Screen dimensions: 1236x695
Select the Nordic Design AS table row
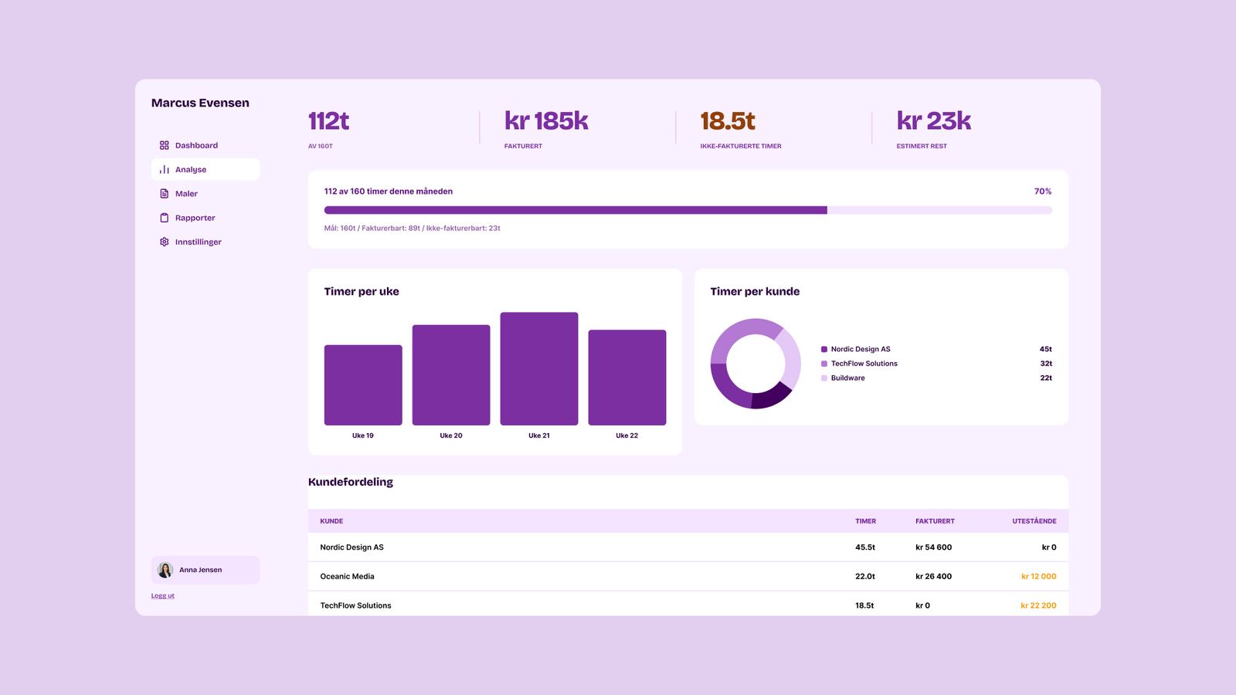[688, 548]
